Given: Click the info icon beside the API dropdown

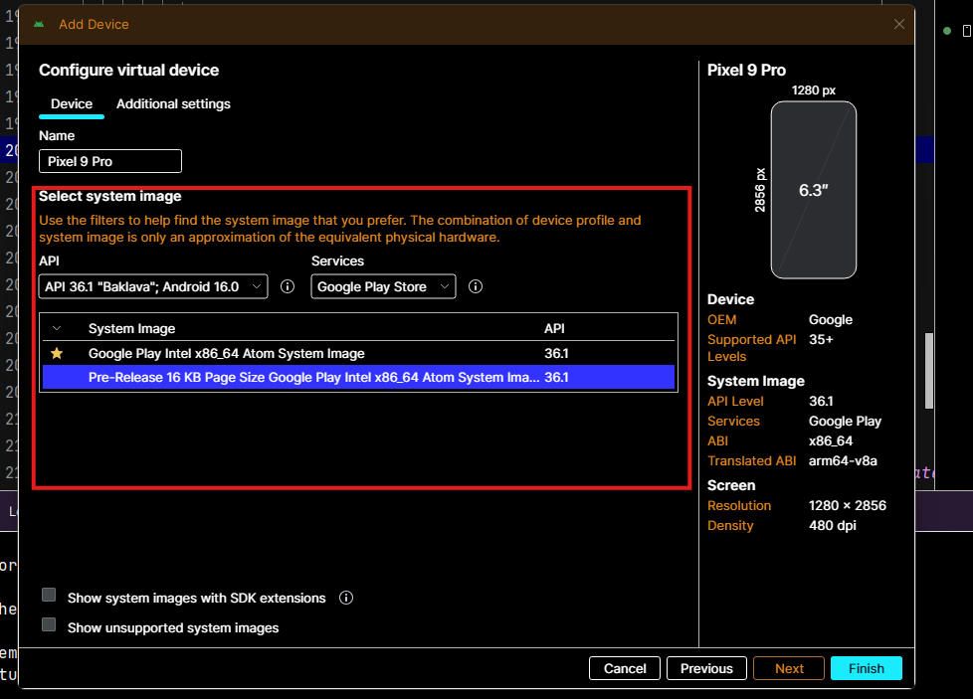Looking at the screenshot, I should tap(287, 286).
